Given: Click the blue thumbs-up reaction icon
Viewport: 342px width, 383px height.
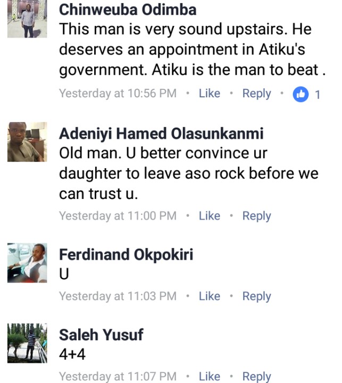Looking at the screenshot, I should click(301, 94).
